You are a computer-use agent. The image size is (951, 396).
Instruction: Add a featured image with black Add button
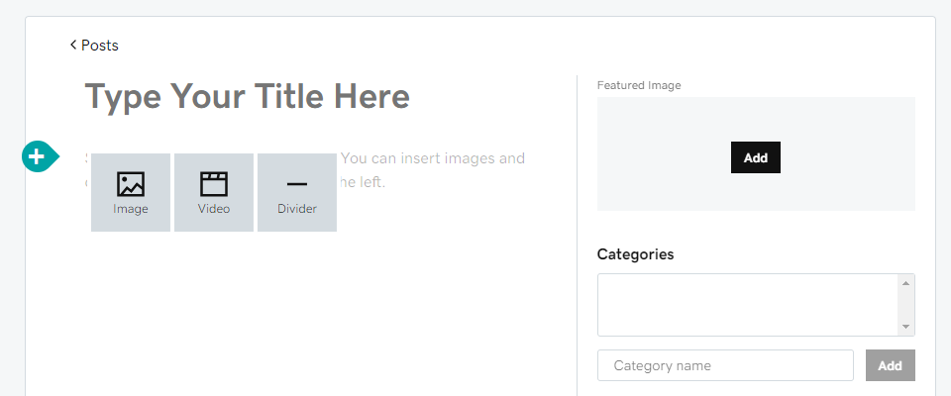[x=756, y=157]
